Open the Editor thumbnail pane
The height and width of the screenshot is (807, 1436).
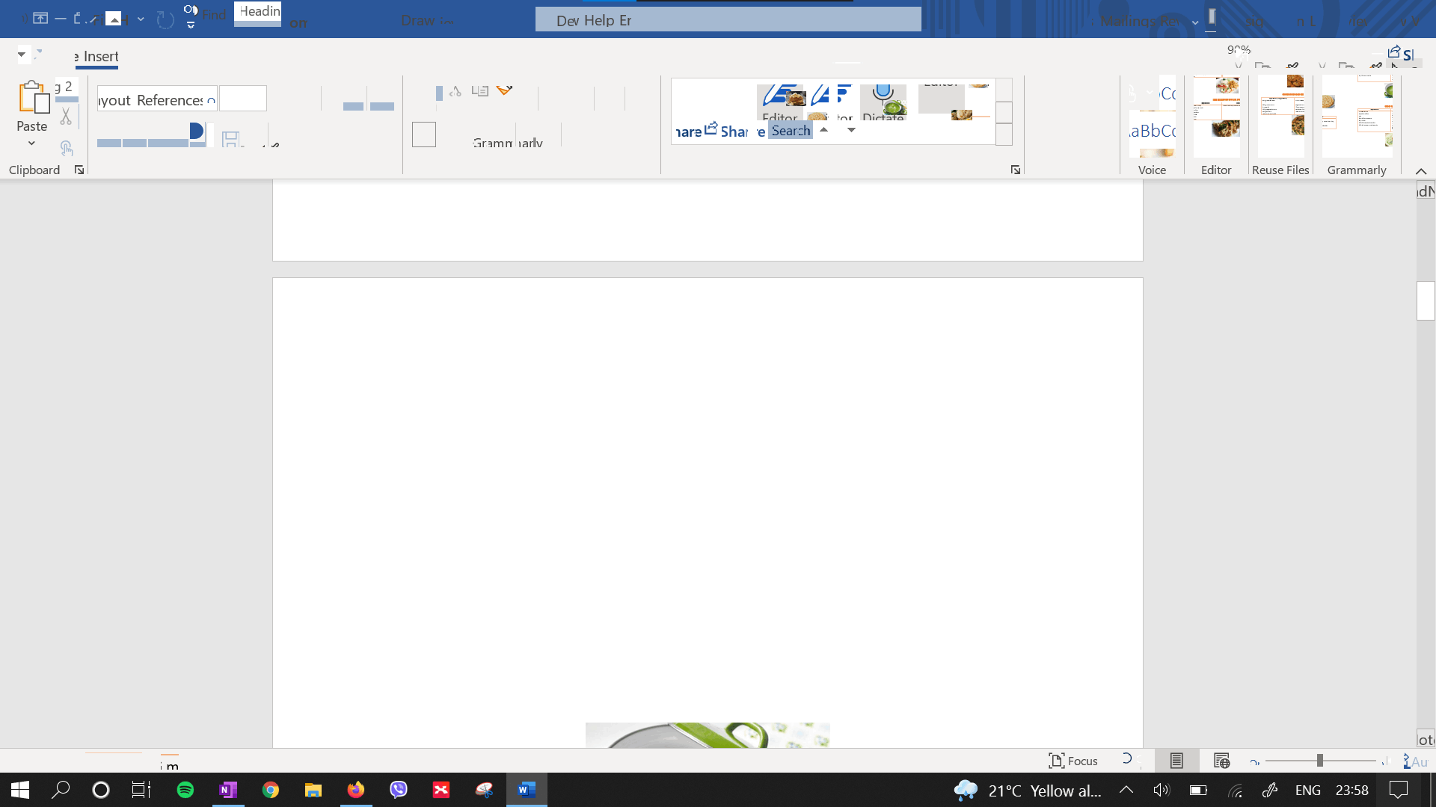click(1216, 117)
